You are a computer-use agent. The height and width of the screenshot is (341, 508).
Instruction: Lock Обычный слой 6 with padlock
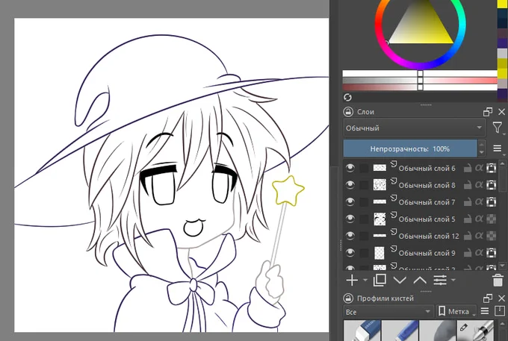(467, 168)
